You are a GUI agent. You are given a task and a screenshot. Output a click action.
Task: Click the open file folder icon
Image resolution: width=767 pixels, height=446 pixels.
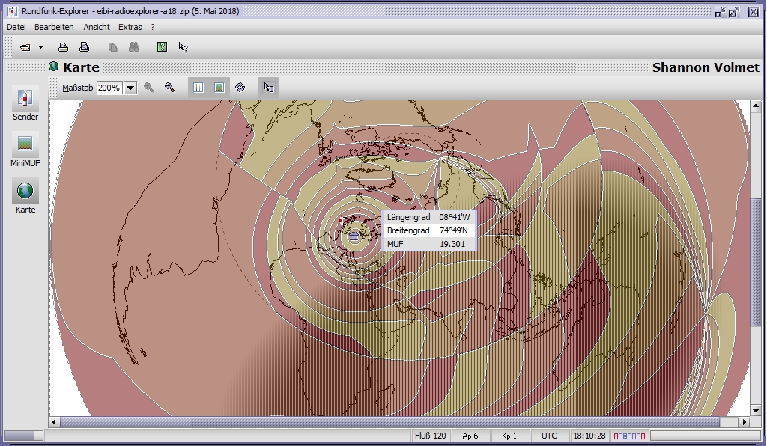pos(25,47)
